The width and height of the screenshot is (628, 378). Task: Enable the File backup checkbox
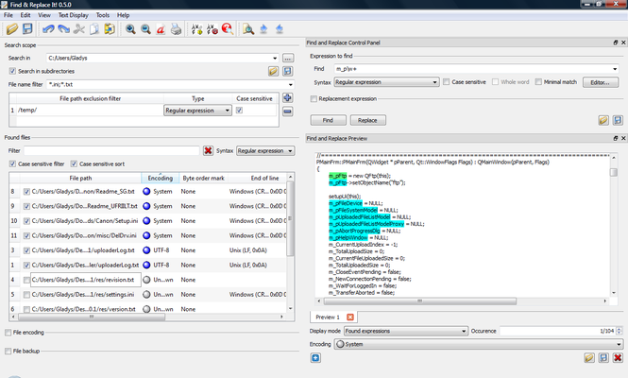pyautogui.click(x=8, y=352)
